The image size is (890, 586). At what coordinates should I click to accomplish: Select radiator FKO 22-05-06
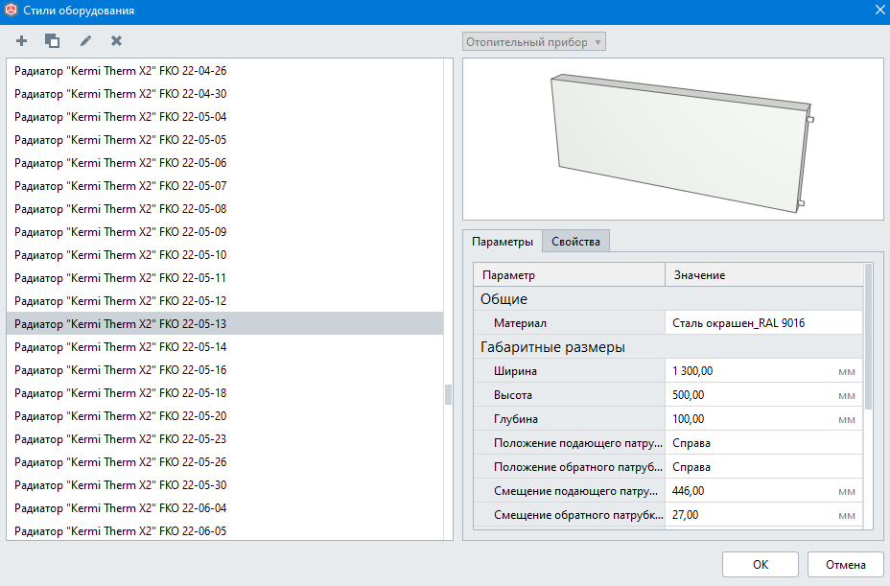pyautogui.click(x=224, y=162)
